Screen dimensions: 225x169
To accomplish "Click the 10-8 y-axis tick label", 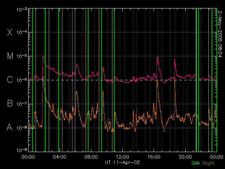I will (22, 128).
